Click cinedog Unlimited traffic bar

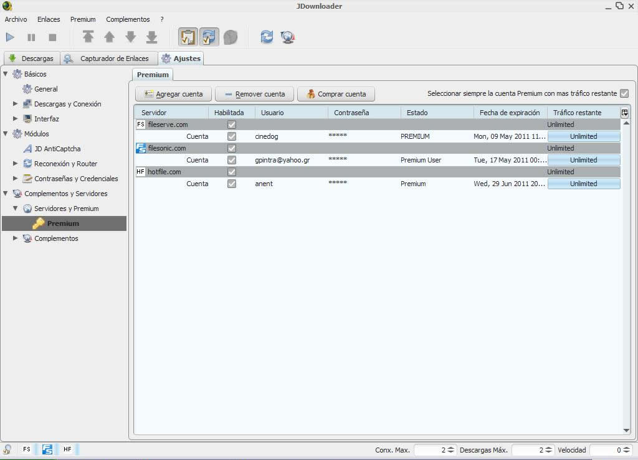pyautogui.click(x=584, y=136)
